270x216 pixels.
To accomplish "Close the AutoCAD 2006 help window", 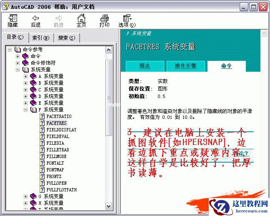I will click(x=263, y=7).
